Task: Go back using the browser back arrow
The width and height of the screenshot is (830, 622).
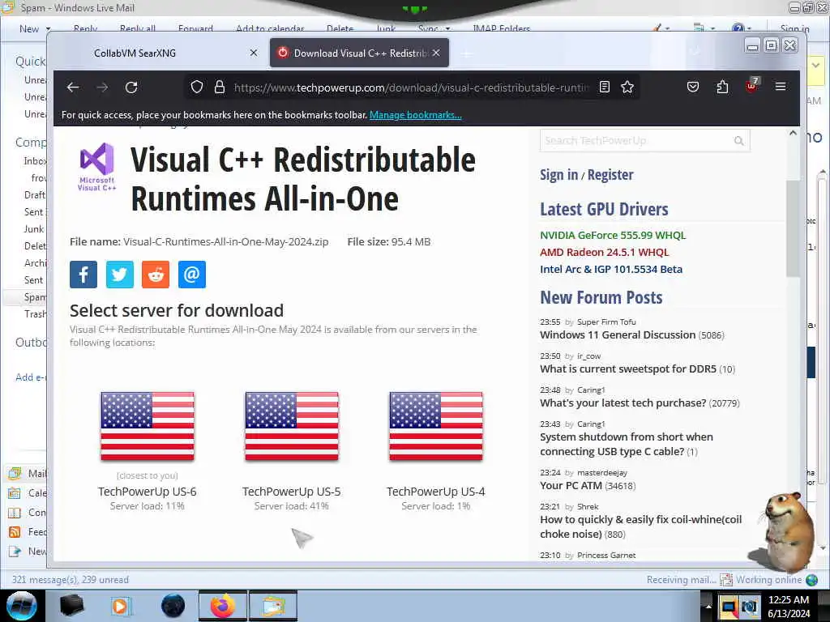Action: [x=73, y=87]
